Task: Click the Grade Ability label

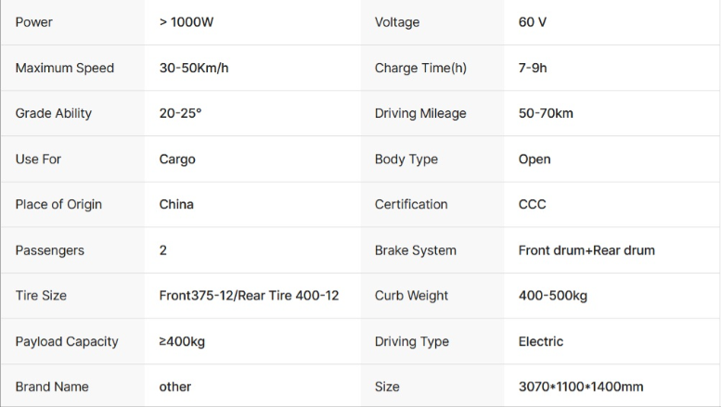Action: 54,113
